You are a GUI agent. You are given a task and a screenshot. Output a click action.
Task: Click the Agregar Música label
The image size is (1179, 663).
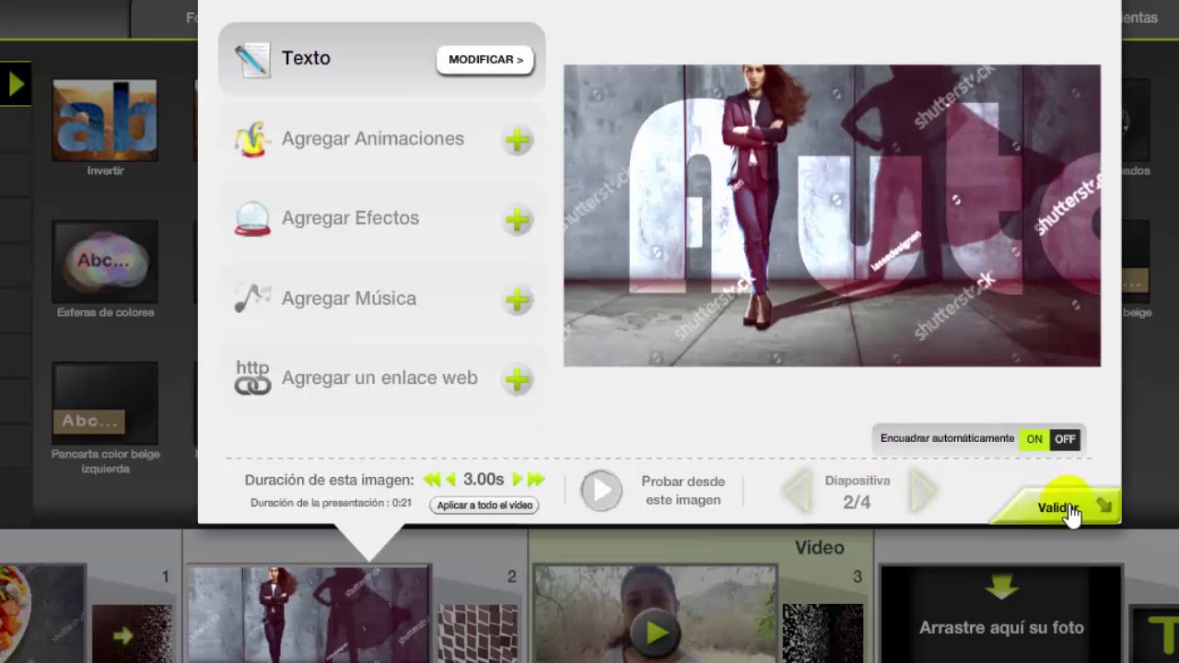[x=349, y=298]
